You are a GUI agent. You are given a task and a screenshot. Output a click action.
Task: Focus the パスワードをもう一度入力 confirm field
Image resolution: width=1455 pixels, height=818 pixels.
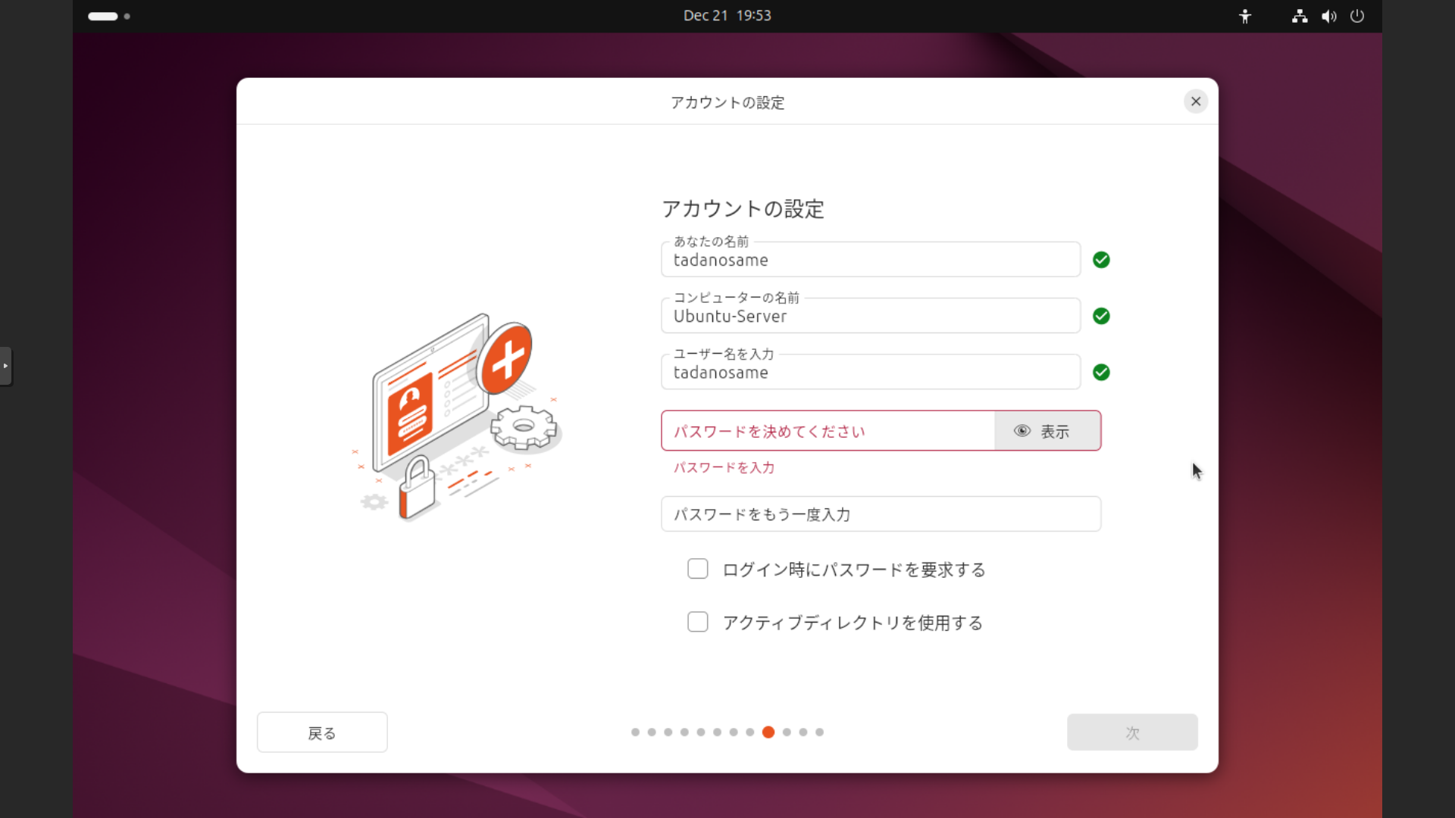[880, 514]
